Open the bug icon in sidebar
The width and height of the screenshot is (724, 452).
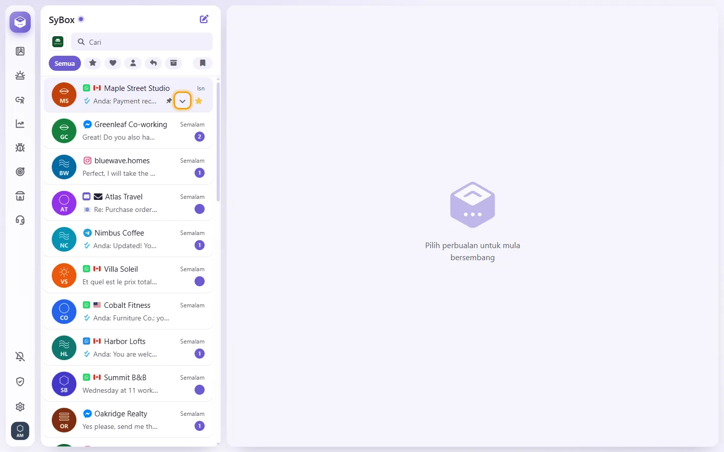coord(20,148)
